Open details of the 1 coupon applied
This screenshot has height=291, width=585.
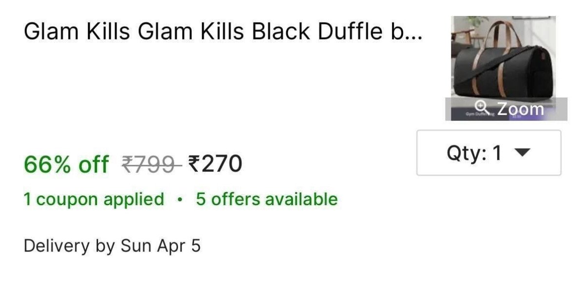click(93, 199)
